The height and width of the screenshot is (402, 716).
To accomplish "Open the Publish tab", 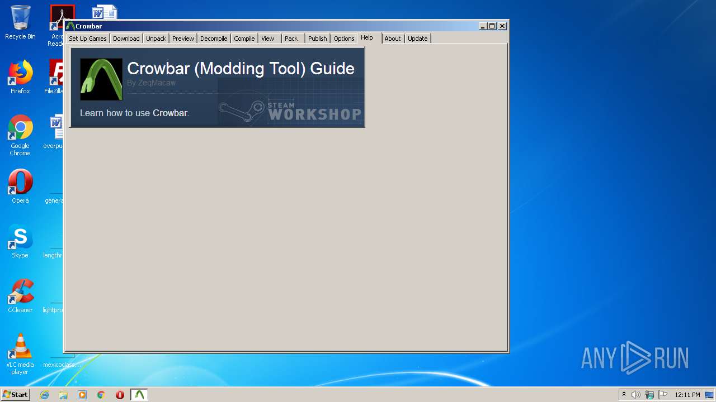I will click(x=317, y=39).
